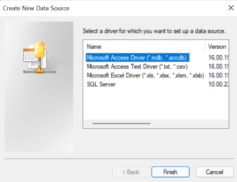Click the Access Driver version value
Viewport: 237px width, 182px height.
[218, 58]
